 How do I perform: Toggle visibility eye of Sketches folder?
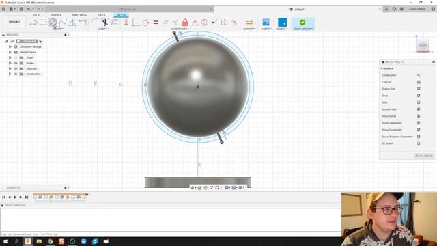pyautogui.click(x=16, y=68)
